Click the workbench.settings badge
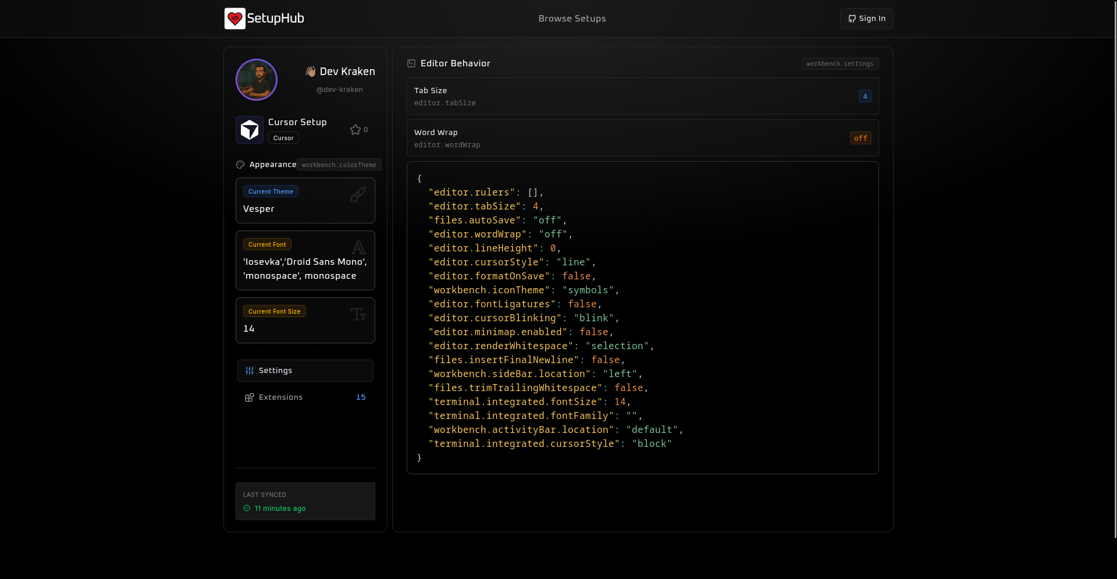The height and width of the screenshot is (579, 1117). point(840,64)
